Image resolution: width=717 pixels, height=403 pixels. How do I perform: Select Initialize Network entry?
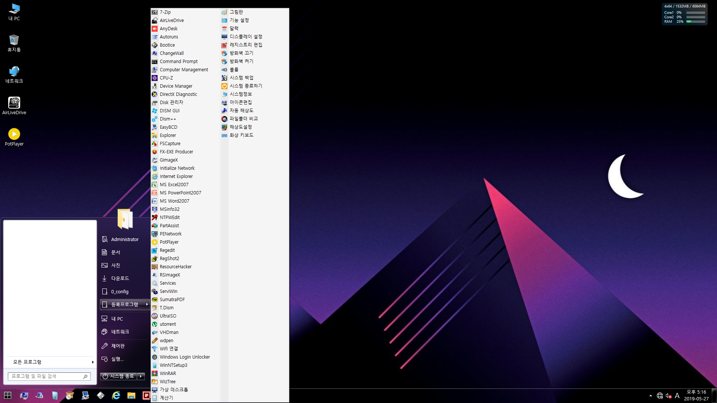pyautogui.click(x=185, y=168)
